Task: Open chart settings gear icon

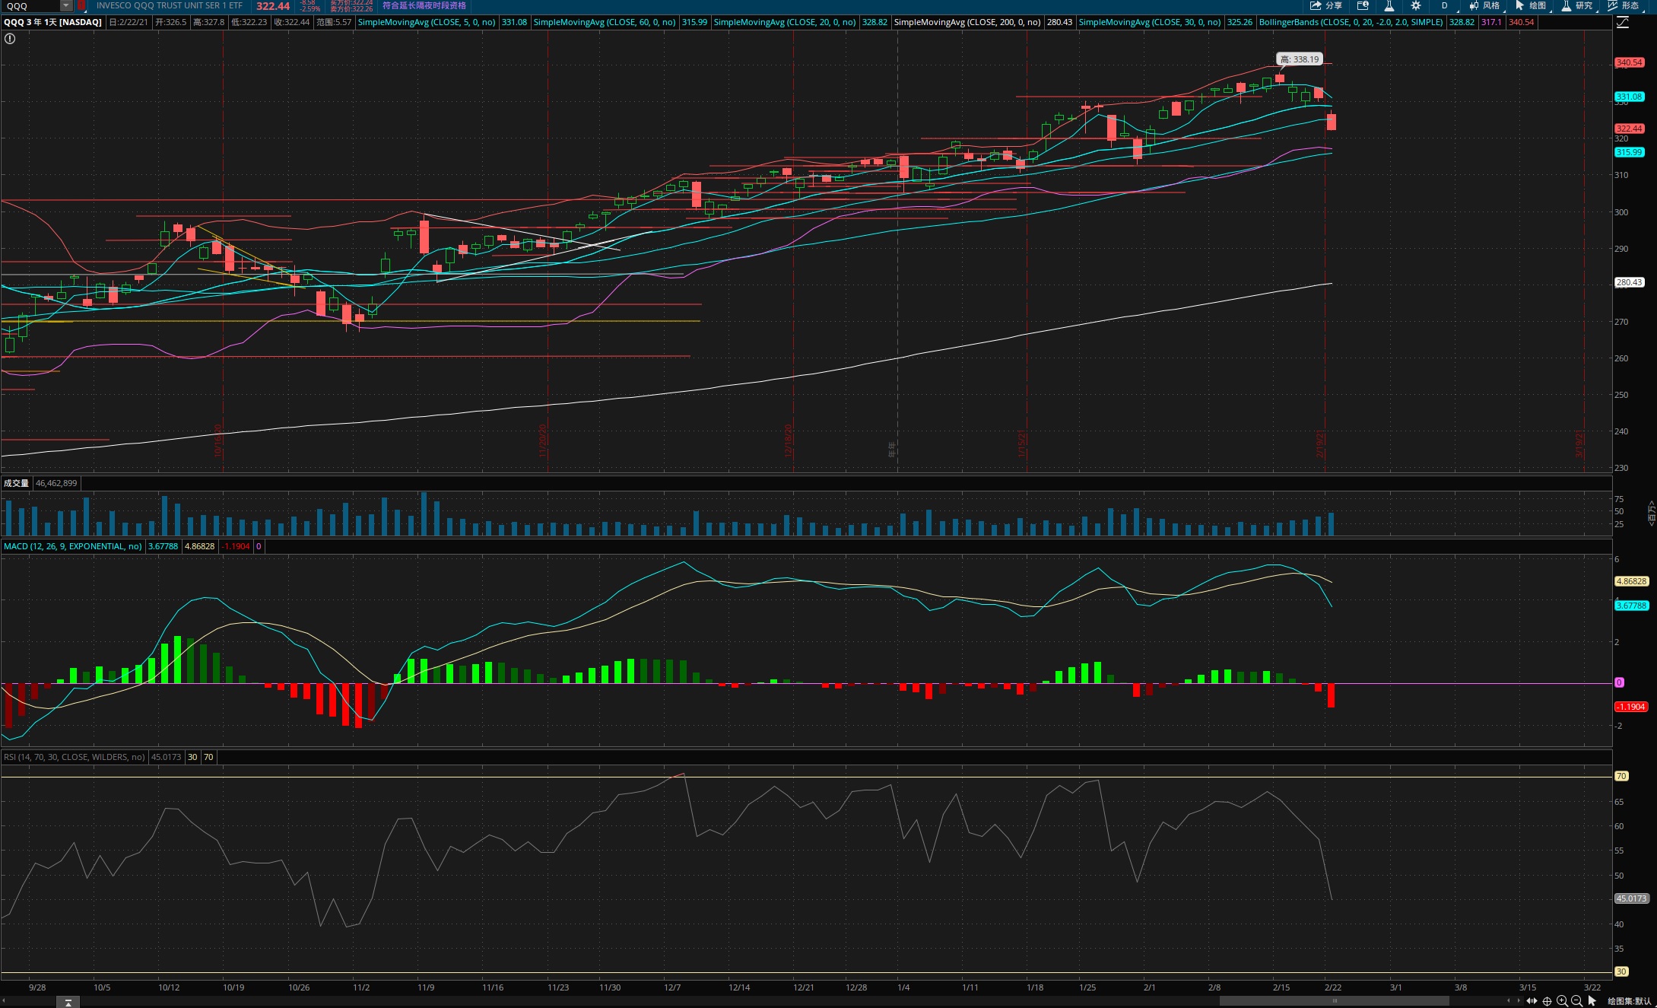Action: point(1416,5)
